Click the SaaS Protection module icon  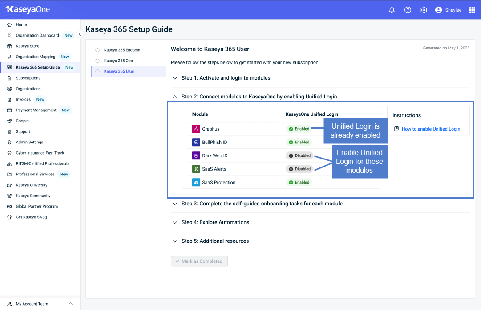click(196, 182)
